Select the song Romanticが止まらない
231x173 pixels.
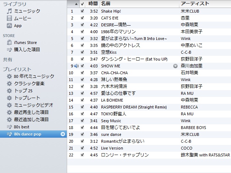click(123, 141)
